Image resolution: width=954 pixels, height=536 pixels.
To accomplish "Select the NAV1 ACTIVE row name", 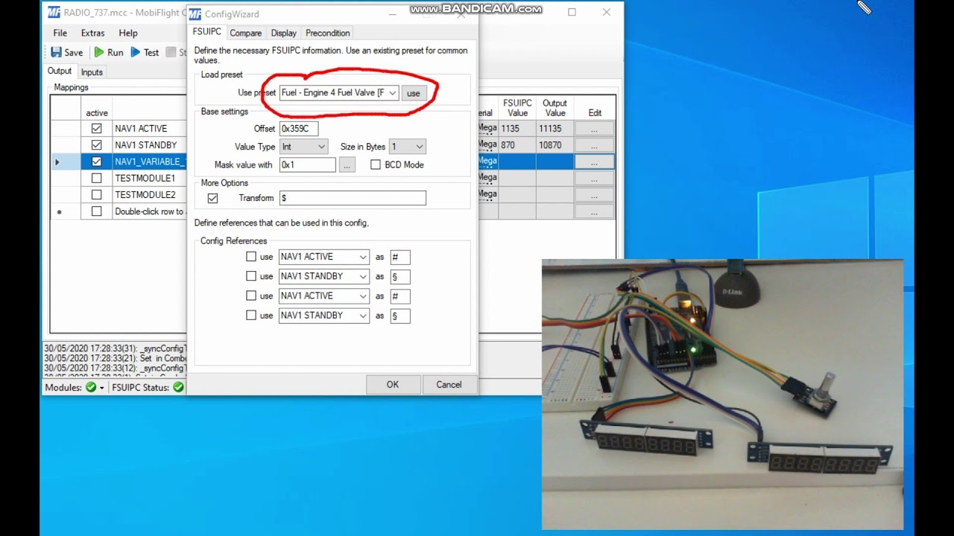I will 141,128.
